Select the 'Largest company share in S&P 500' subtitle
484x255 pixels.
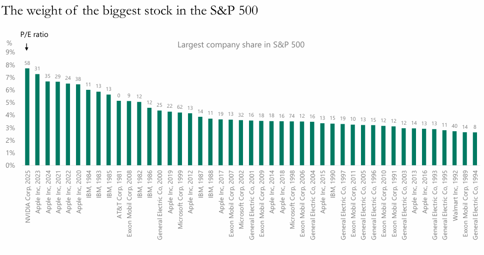coord(241,44)
